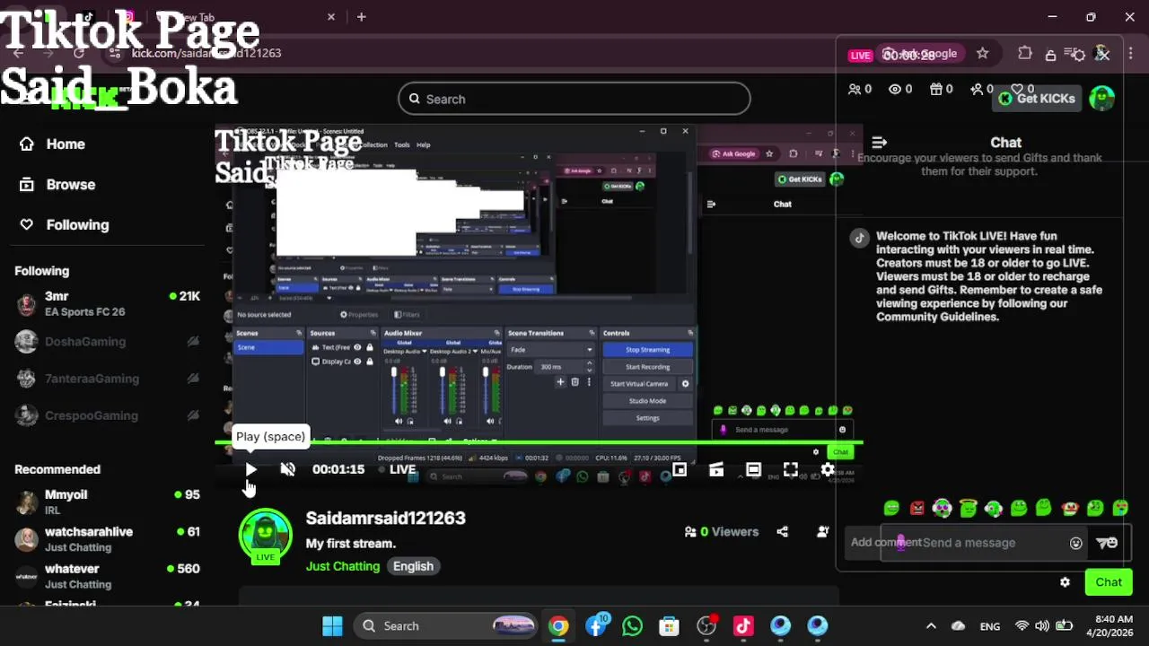Play the paused Kick live stream
Screen dimensions: 1149x646
tap(250, 469)
